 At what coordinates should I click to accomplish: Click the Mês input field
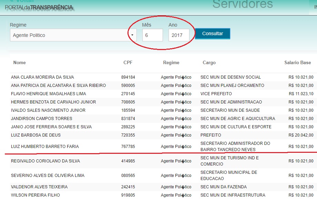click(152, 35)
